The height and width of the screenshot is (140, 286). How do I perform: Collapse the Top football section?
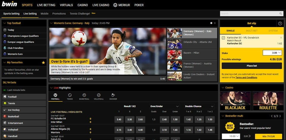point(5,23)
